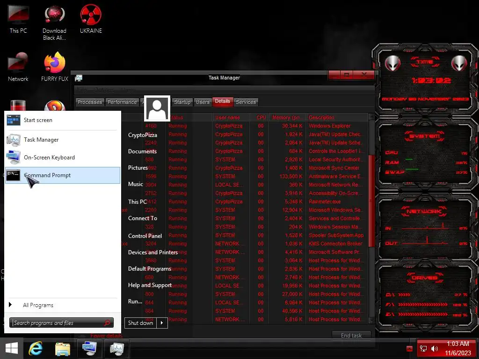Viewport: 479px width, 359px height.
Task: Select the Details tab
Action: coord(222,101)
